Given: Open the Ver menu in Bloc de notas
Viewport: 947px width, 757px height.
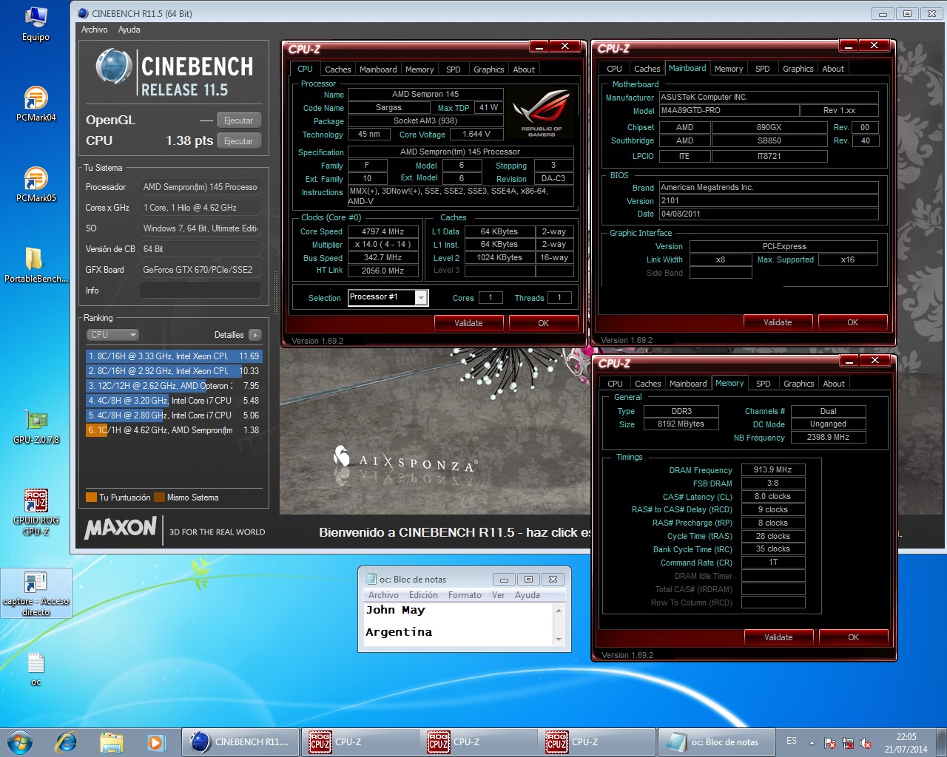Looking at the screenshot, I should point(498,595).
